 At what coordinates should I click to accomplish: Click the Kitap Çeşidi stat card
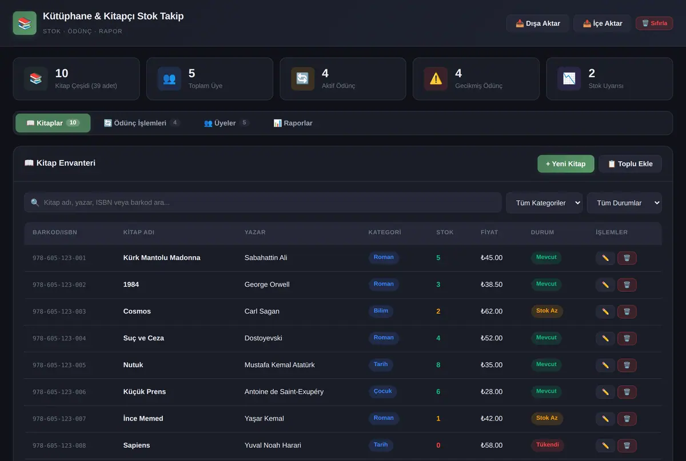[77, 79]
